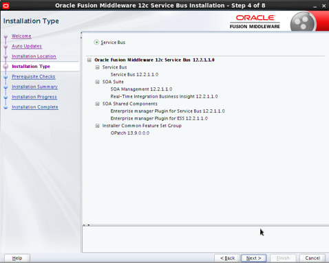Go to the Installation Location step
The image size is (329, 263).
click(34, 56)
